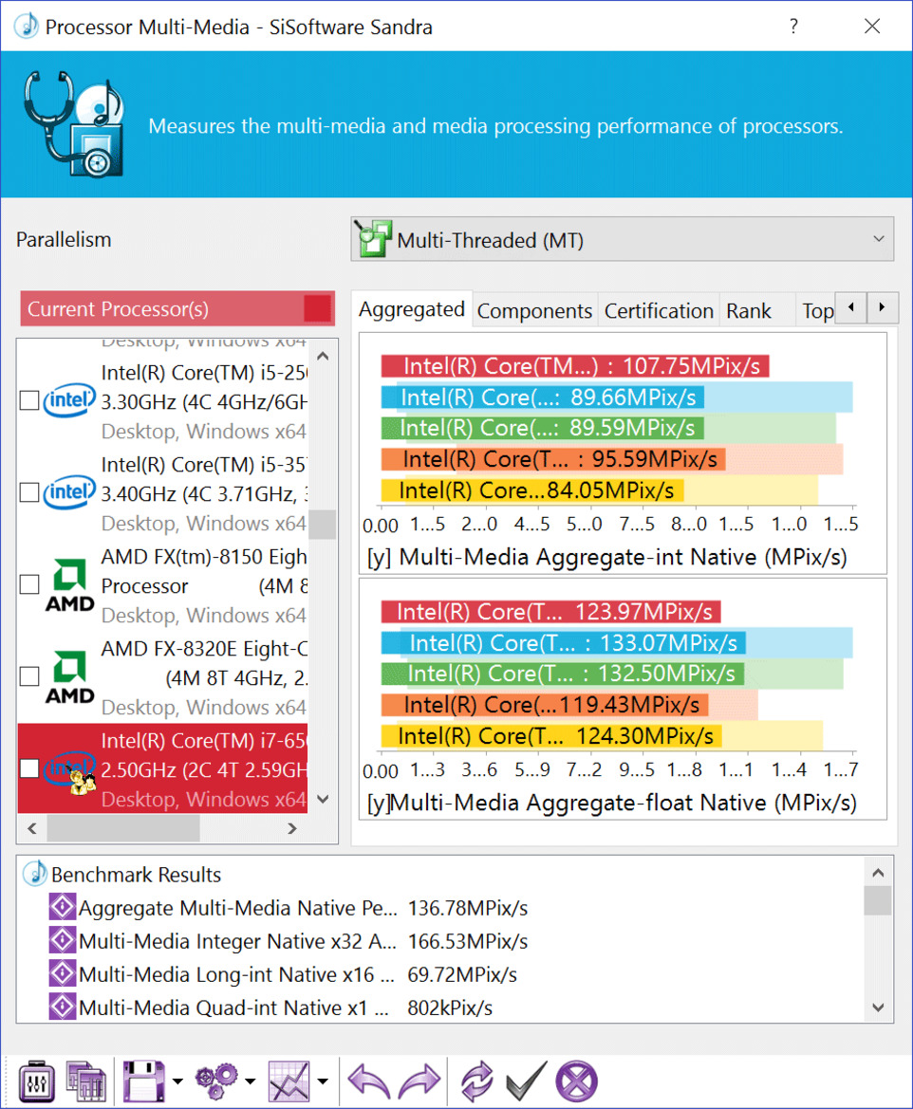Go forward with the right arrow icon
This screenshot has width=913, height=1109.
click(x=419, y=1081)
